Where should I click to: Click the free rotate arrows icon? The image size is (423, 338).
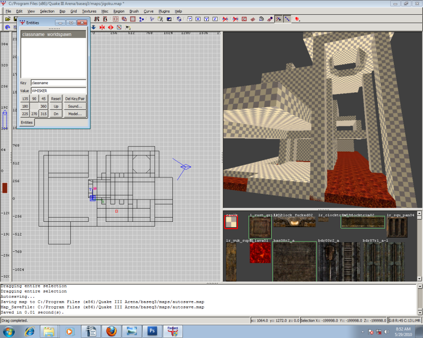tap(179, 19)
